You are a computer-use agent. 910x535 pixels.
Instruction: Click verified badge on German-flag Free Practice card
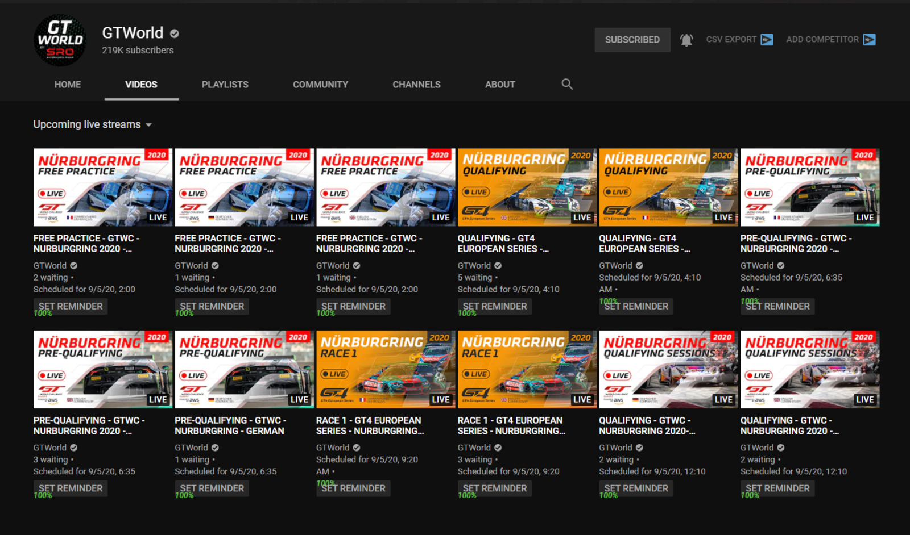click(x=215, y=265)
